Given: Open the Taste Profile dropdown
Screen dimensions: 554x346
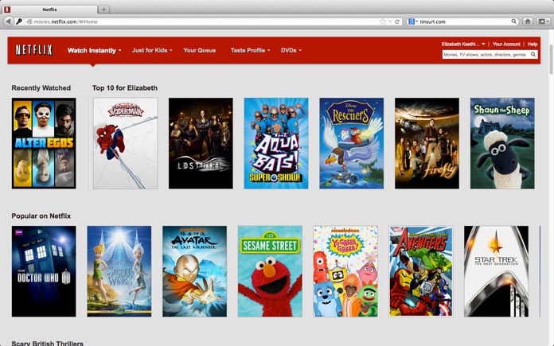Looking at the screenshot, I should point(251,50).
